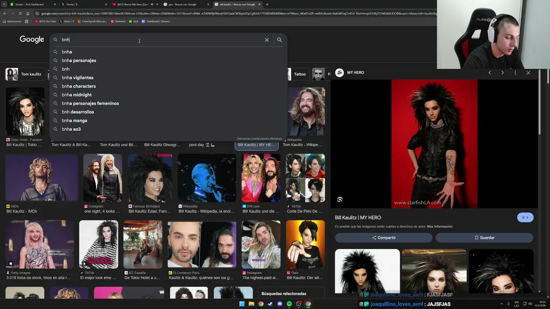Click Bill Kaulitz | MY HERO title

tap(358, 218)
